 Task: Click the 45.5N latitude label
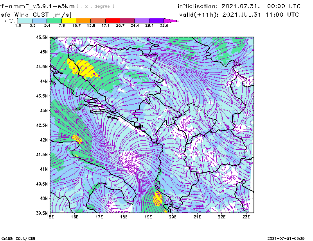[x=42, y=37]
